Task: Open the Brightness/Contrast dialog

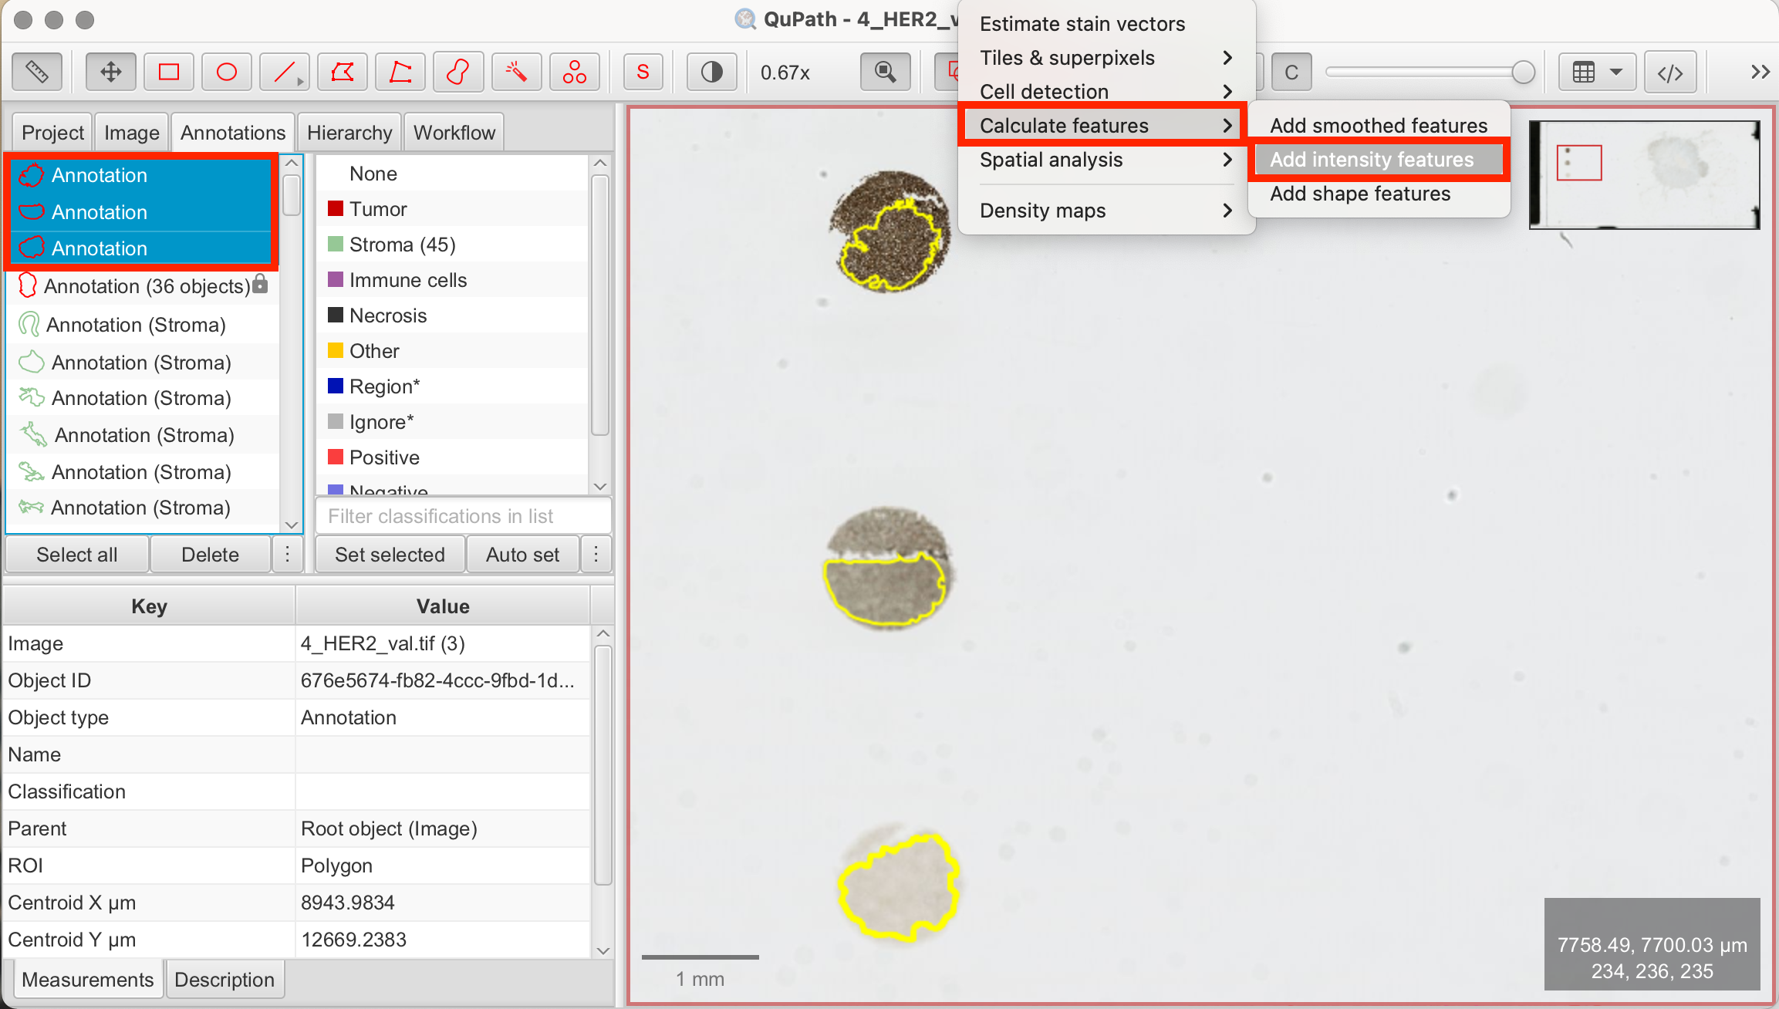Action: [x=711, y=72]
